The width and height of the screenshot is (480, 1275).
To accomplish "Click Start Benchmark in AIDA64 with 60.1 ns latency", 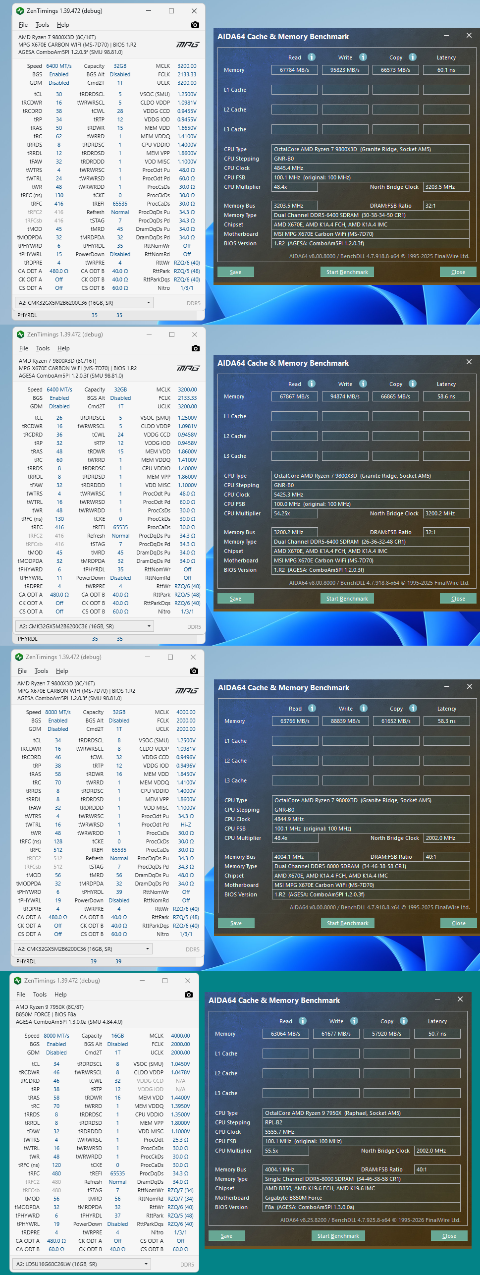I will [x=347, y=272].
